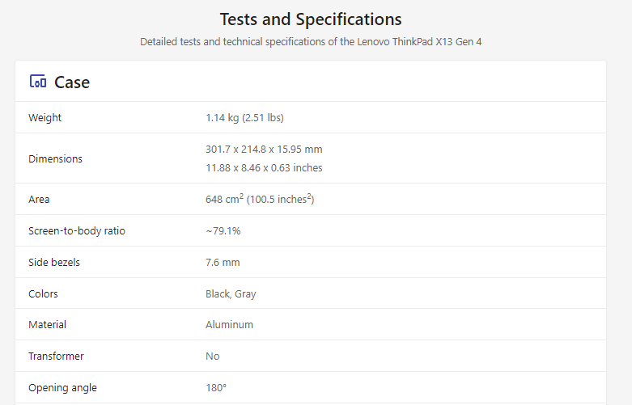Viewport: 632px width, 405px height.
Task: Select the Dimensions row label
Action: click(x=55, y=159)
